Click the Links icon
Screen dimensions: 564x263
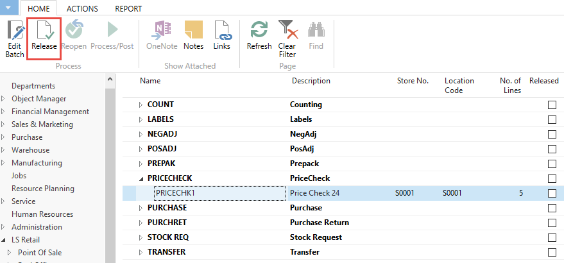click(222, 31)
